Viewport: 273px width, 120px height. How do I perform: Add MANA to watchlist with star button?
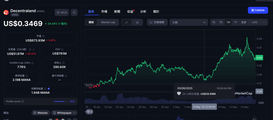[x=62, y=12]
